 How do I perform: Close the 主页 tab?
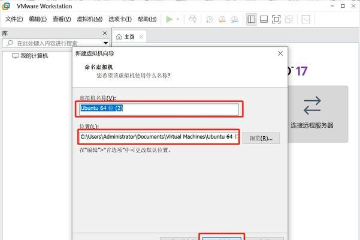(141, 37)
